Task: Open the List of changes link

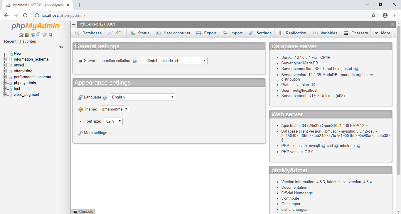Action: [x=294, y=210]
